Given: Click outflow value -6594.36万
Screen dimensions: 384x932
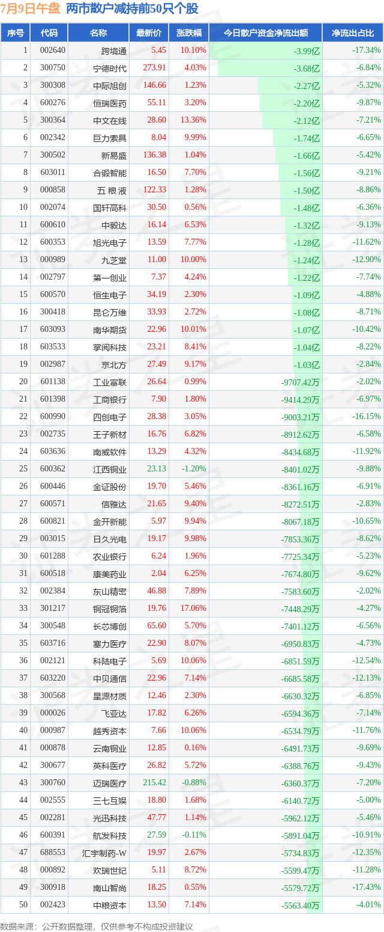Looking at the screenshot, I should pyautogui.click(x=301, y=714).
